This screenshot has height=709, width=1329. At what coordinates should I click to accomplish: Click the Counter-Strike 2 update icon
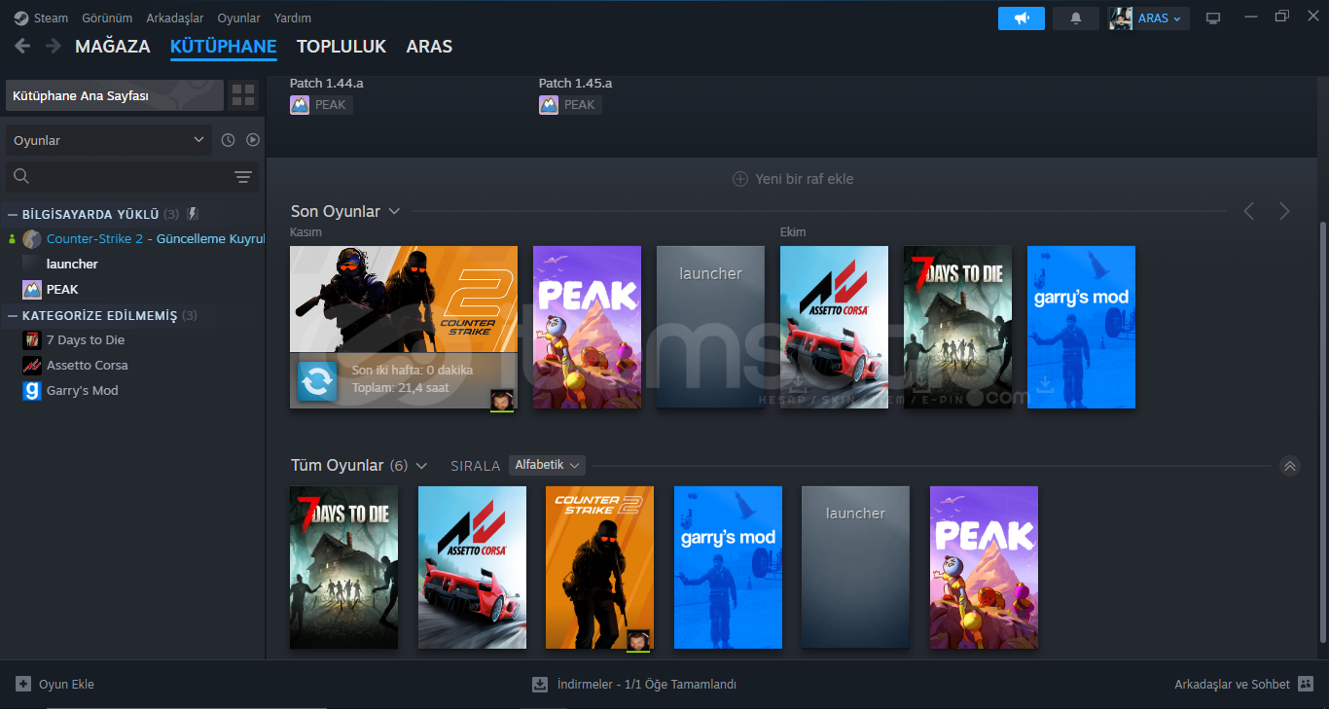click(317, 381)
